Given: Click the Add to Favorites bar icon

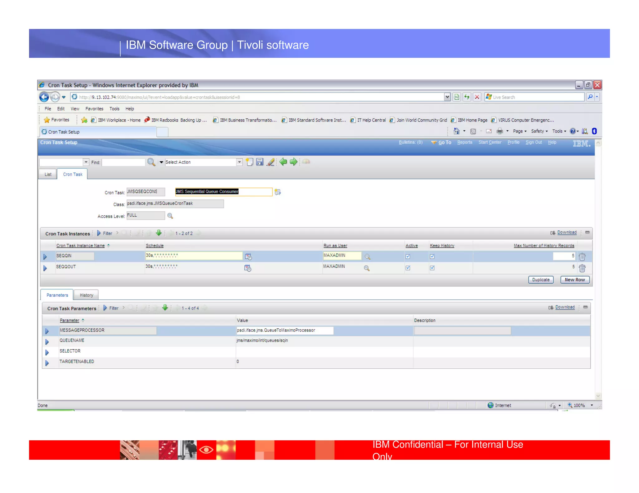Looking at the screenshot, I should coord(84,120).
